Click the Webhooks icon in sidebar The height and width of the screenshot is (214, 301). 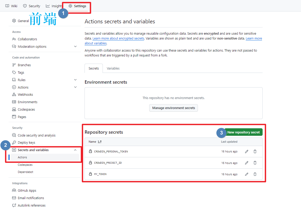pyautogui.click(x=14, y=95)
